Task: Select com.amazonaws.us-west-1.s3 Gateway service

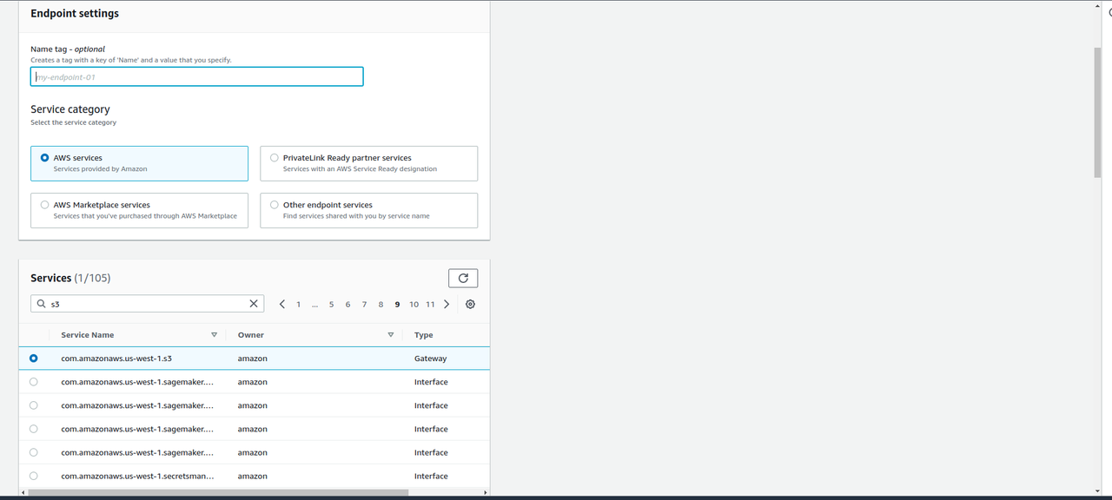Action: pos(33,358)
